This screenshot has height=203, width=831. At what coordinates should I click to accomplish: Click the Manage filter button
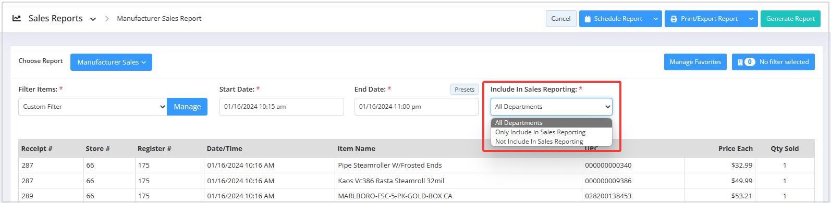187,107
